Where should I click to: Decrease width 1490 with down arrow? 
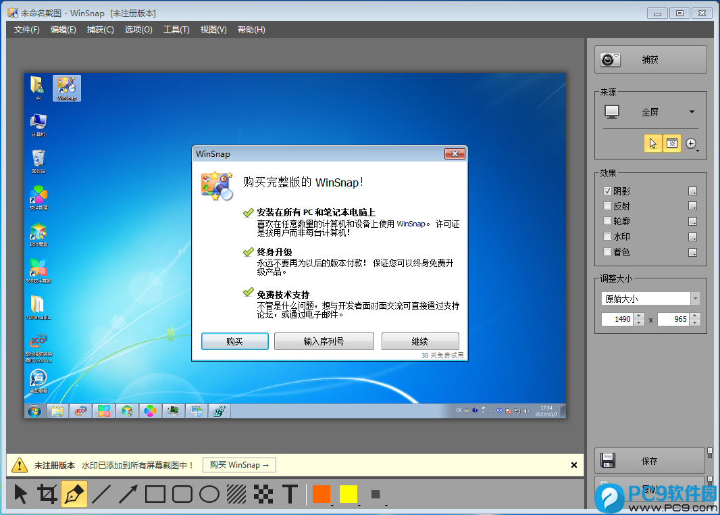pos(639,322)
